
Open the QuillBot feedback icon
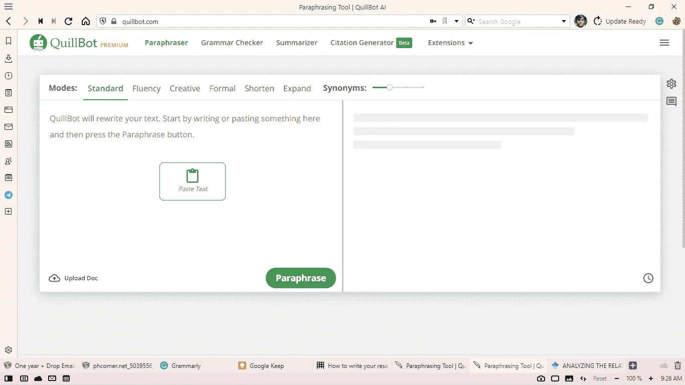click(x=671, y=101)
